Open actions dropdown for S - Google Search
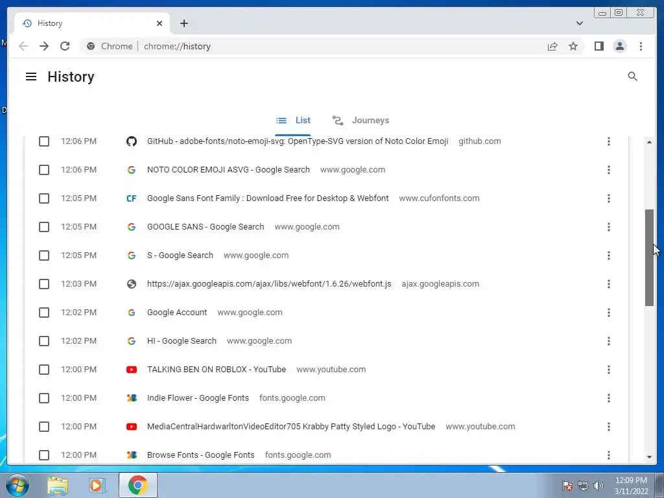Viewport: 664px width, 498px height. point(608,255)
